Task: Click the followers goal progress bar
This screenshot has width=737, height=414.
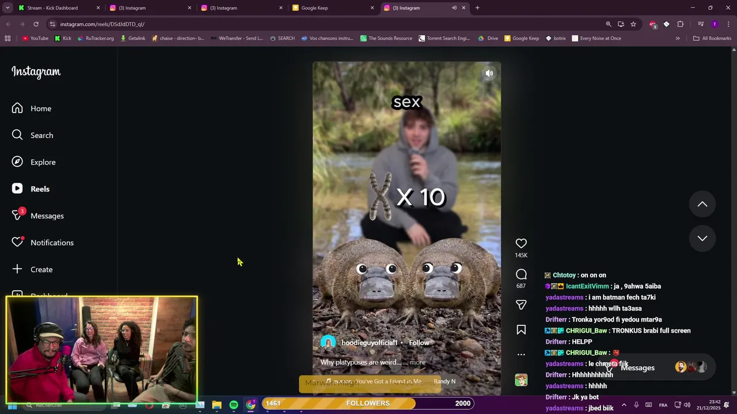Action: [368, 403]
